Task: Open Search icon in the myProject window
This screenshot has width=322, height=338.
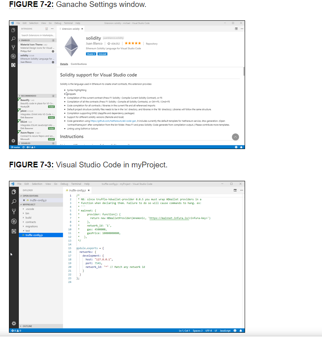Action: click(14, 202)
